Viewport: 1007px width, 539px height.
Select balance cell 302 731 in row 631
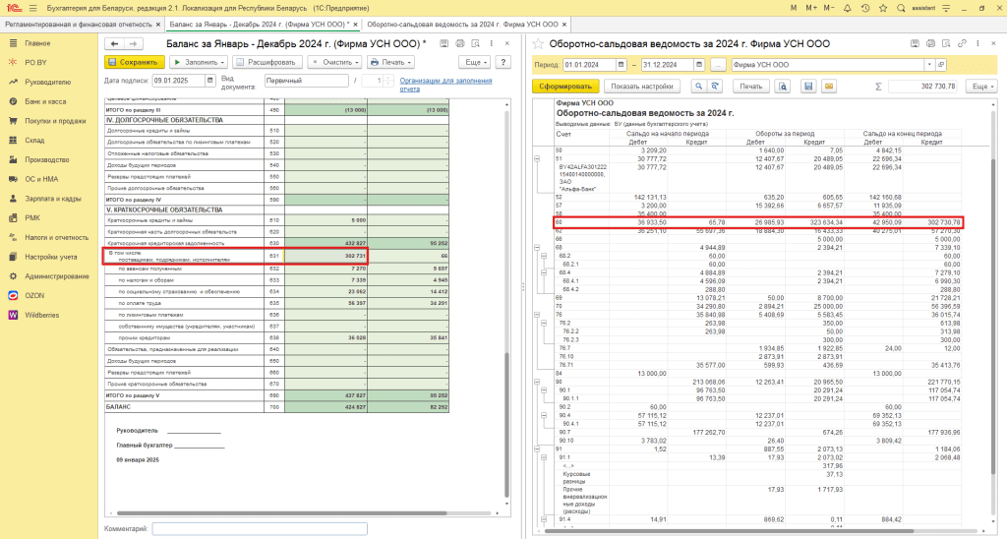tap(326, 256)
